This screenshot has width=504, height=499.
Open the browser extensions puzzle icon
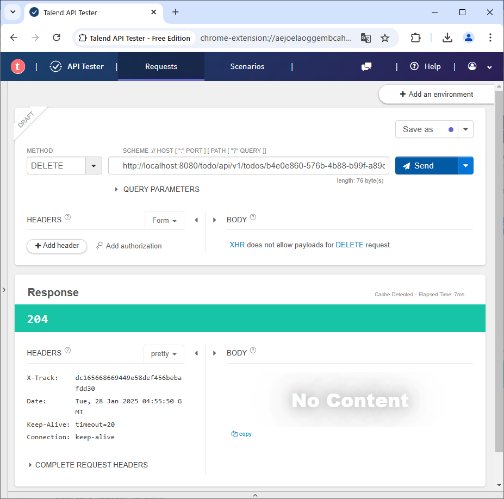pyautogui.click(x=415, y=38)
